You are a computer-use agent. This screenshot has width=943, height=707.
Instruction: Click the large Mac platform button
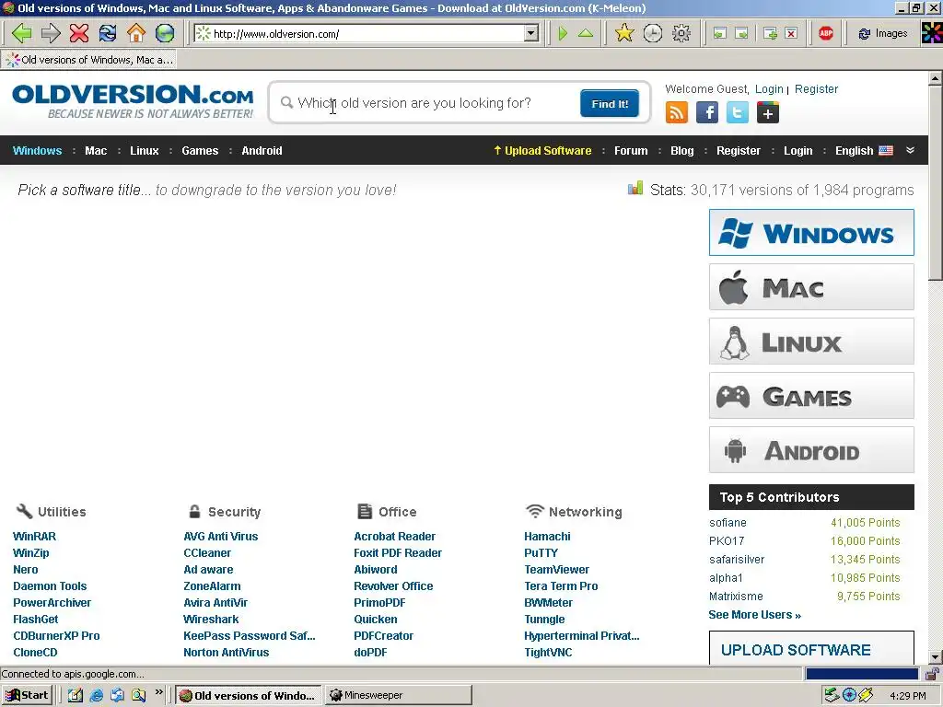click(811, 287)
